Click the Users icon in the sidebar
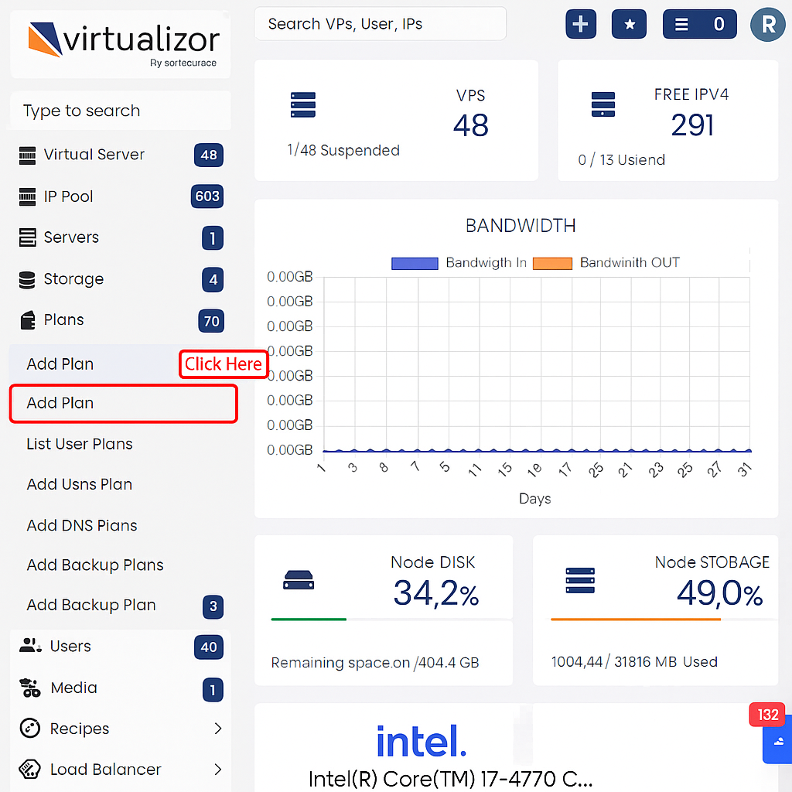This screenshot has height=792, width=792. (30, 646)
